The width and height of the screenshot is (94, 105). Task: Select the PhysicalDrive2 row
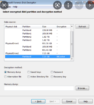coord(38,53)
